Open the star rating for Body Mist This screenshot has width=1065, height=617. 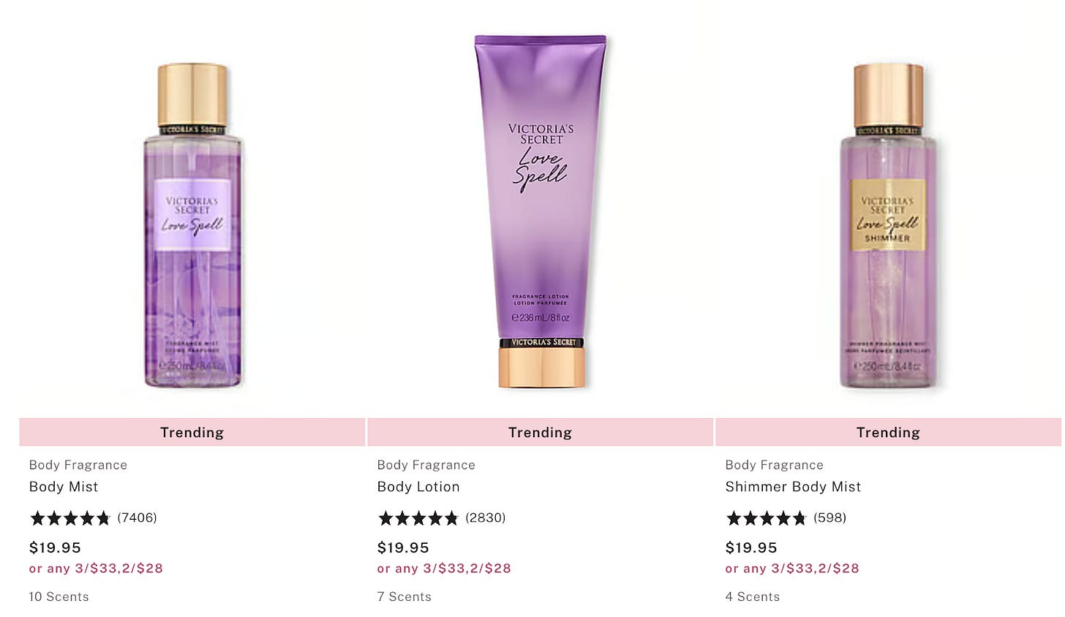70,518
